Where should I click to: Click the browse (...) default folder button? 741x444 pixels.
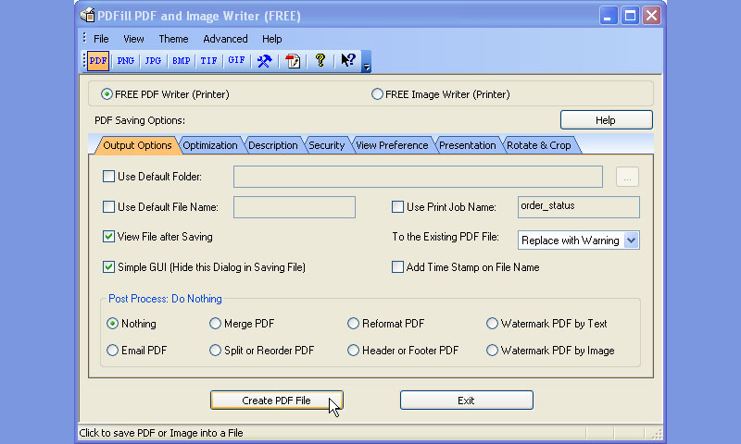627,177
